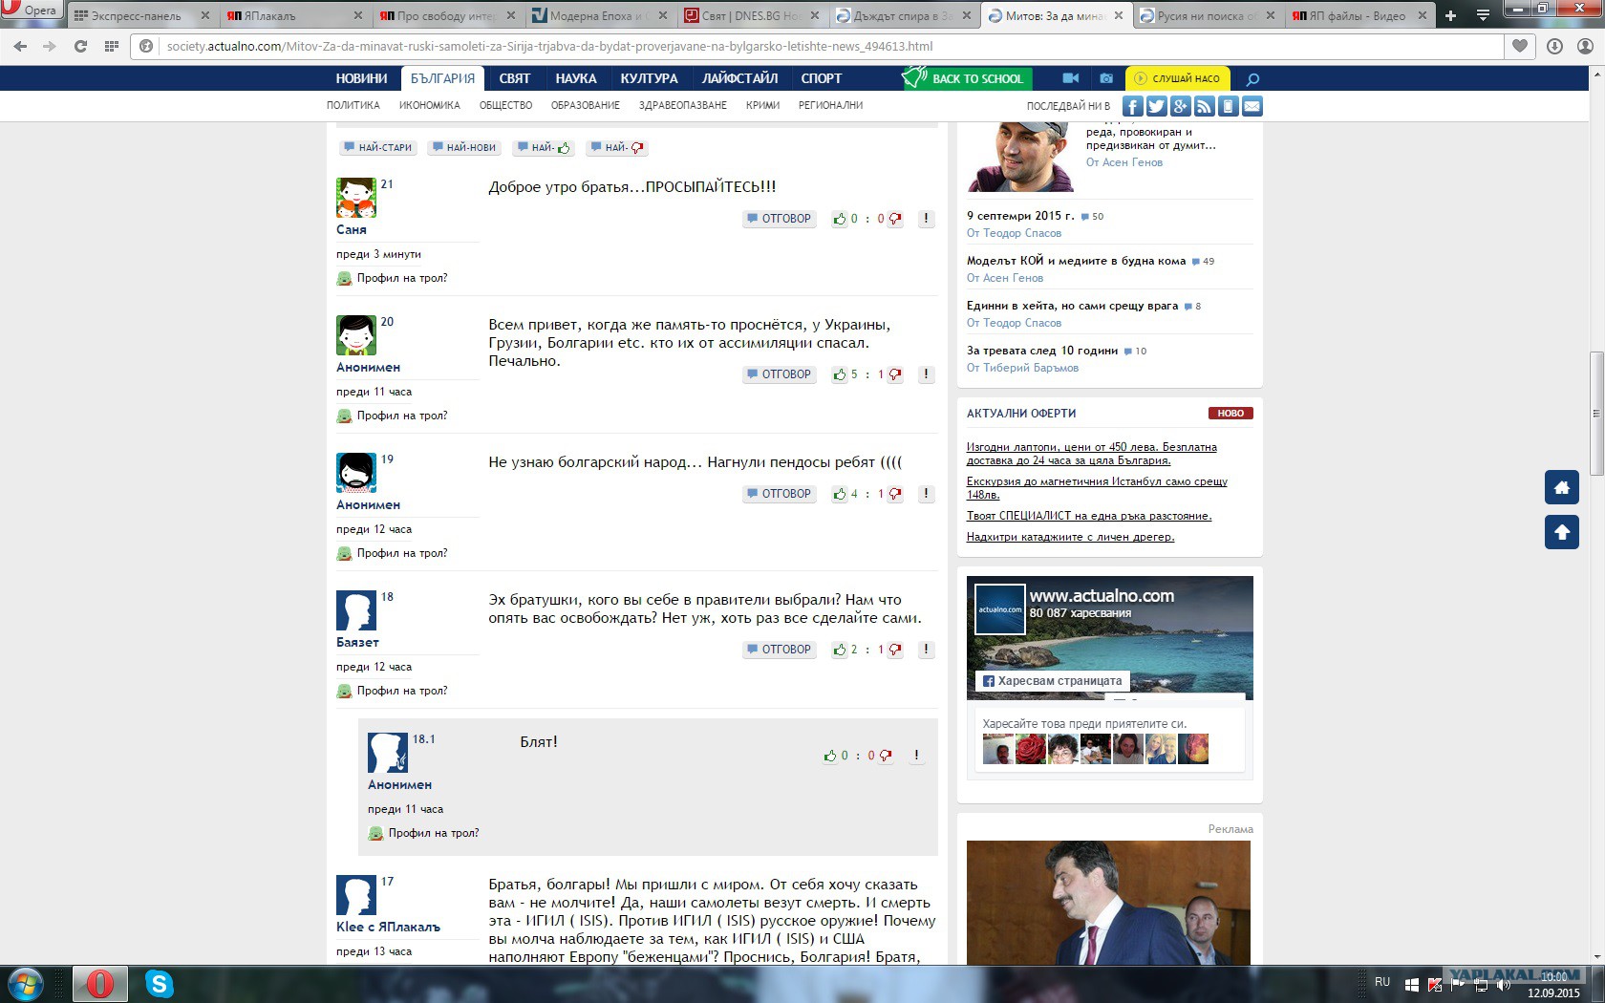Reply to comment 19 via ОТГОВОР

tap(780, 494)
